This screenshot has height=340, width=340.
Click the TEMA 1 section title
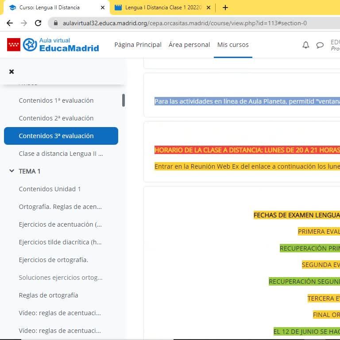point(30,171)
